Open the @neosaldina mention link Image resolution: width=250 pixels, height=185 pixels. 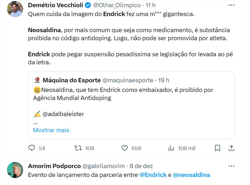point(191,175)
